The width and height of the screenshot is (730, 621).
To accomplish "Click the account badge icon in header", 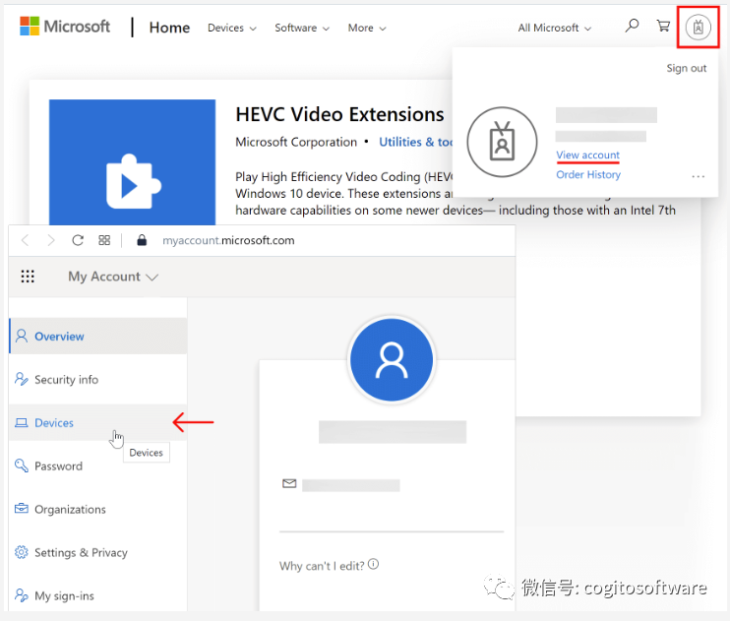I will [698, 28].
